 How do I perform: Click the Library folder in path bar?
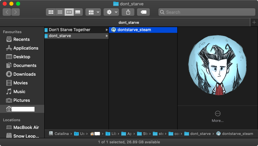click(111, 134)
